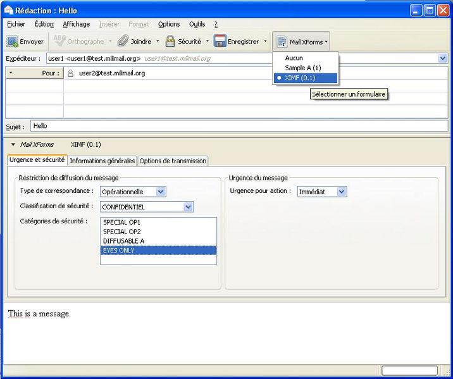Select SPECIAL OP1 security category
This screenshot has width=453, height=379.
pos(158,223)
